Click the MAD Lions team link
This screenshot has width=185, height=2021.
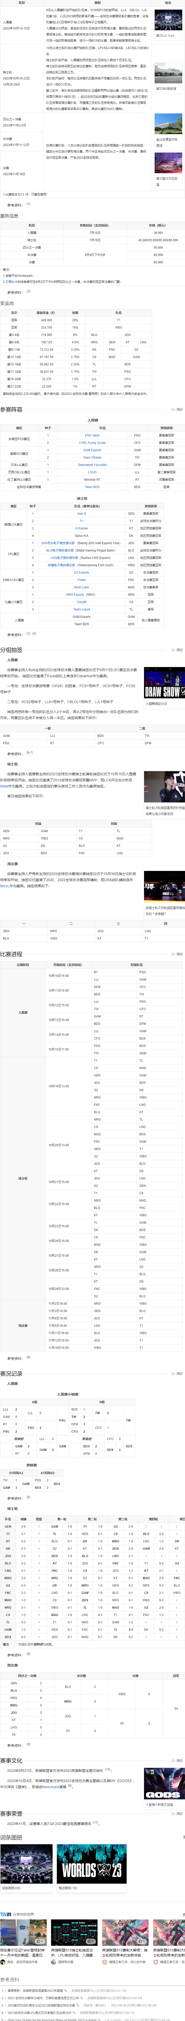81,587
